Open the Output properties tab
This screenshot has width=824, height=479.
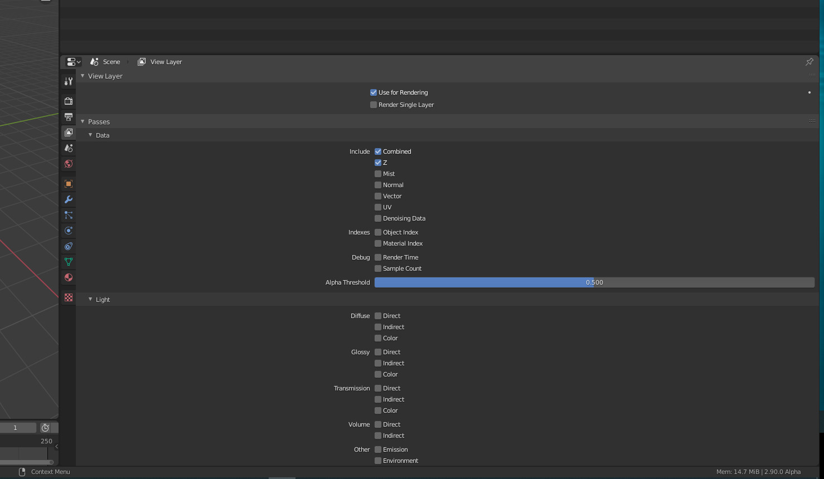pos(69,117)
